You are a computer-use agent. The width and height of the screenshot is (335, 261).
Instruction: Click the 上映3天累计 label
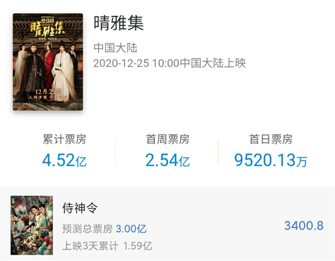coord(90,246)
